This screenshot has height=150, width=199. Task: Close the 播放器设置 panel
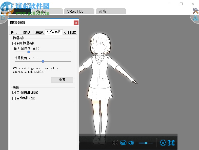(x=76, y=23)
